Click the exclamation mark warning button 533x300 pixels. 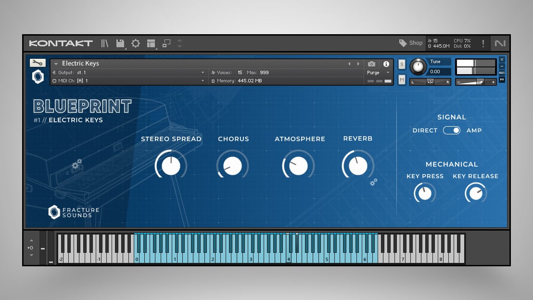coord(482,43)
